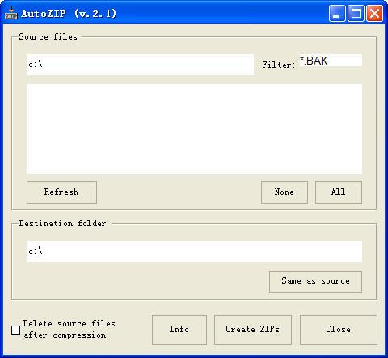Refresh the source file list

61,192
